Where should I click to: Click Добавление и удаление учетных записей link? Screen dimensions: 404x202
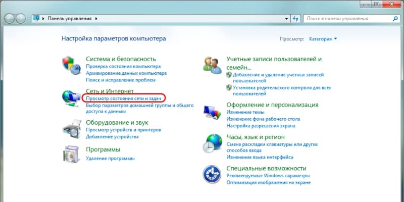pyautogui.click(x=278, y=78)
